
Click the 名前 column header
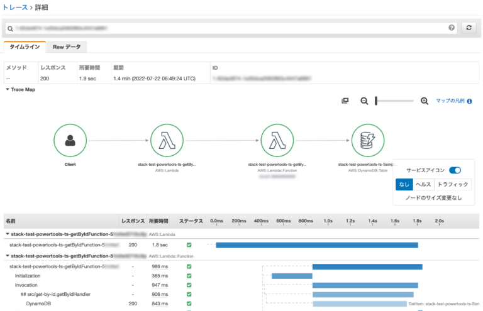(x=11, y=221)
